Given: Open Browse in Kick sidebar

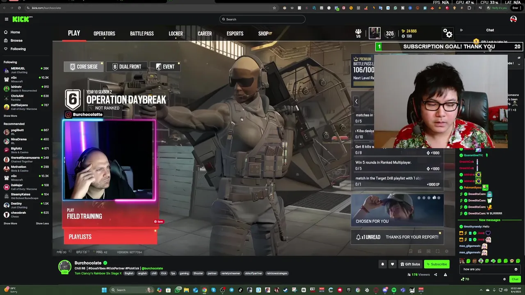Looking at the screenshot, I should click(16, 41).
